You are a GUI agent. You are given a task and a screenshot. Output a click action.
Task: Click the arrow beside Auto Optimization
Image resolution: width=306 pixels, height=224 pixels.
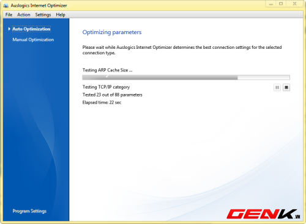tap(9, 29)
